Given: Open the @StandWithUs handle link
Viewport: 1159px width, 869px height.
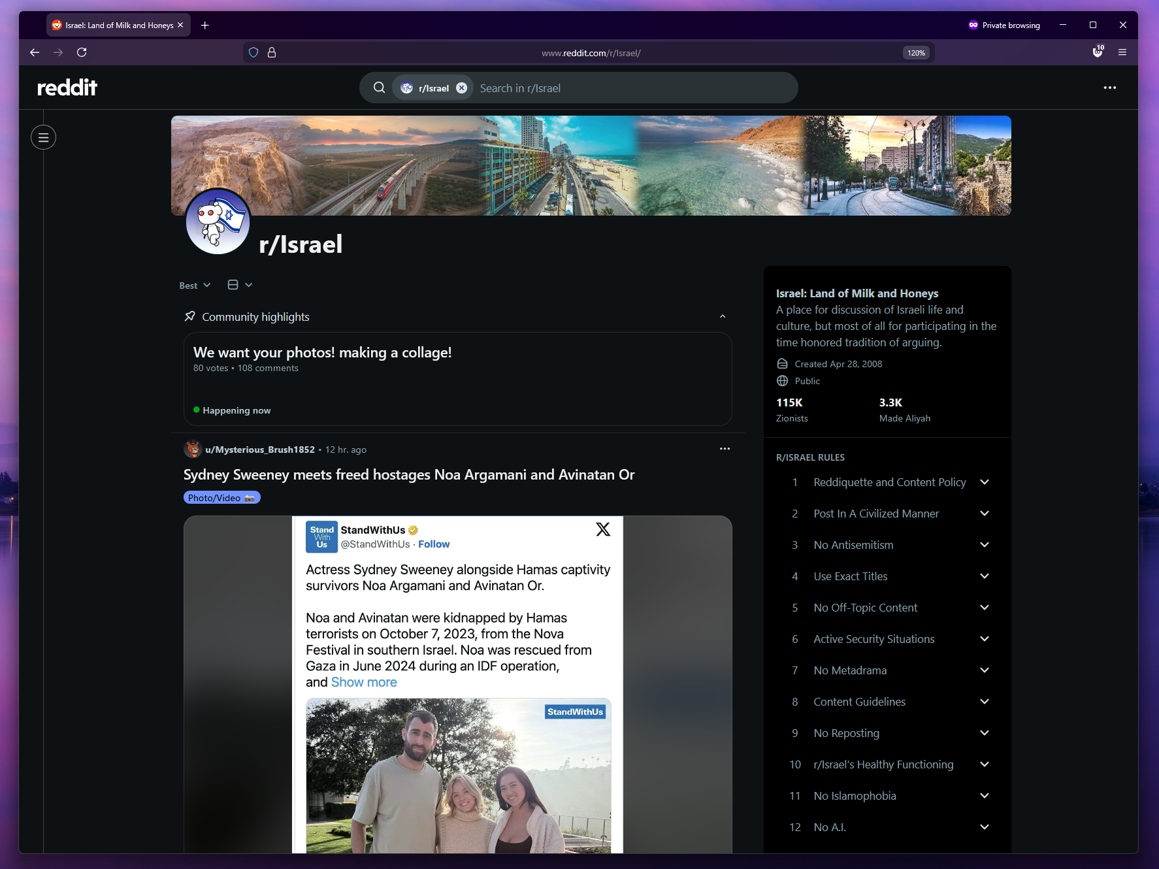Looking at the screenshot, I should (375, 544).
